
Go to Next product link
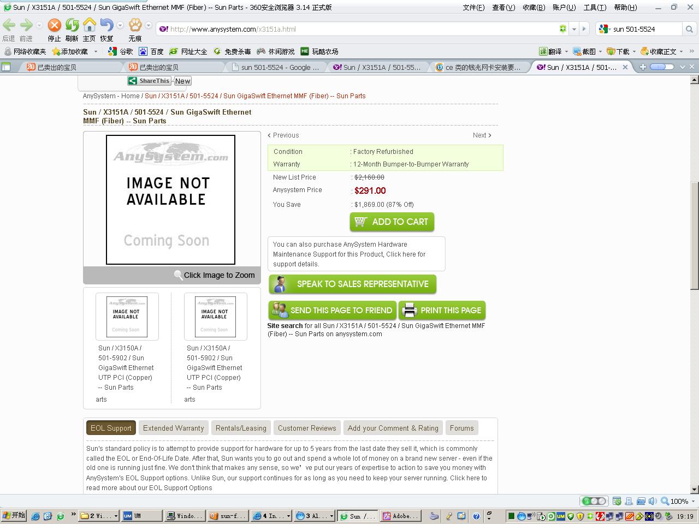tap(482, 135)
